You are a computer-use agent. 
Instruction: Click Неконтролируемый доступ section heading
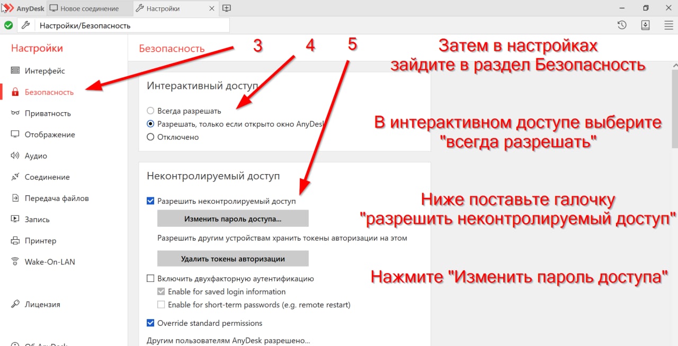tap(213, 176)
